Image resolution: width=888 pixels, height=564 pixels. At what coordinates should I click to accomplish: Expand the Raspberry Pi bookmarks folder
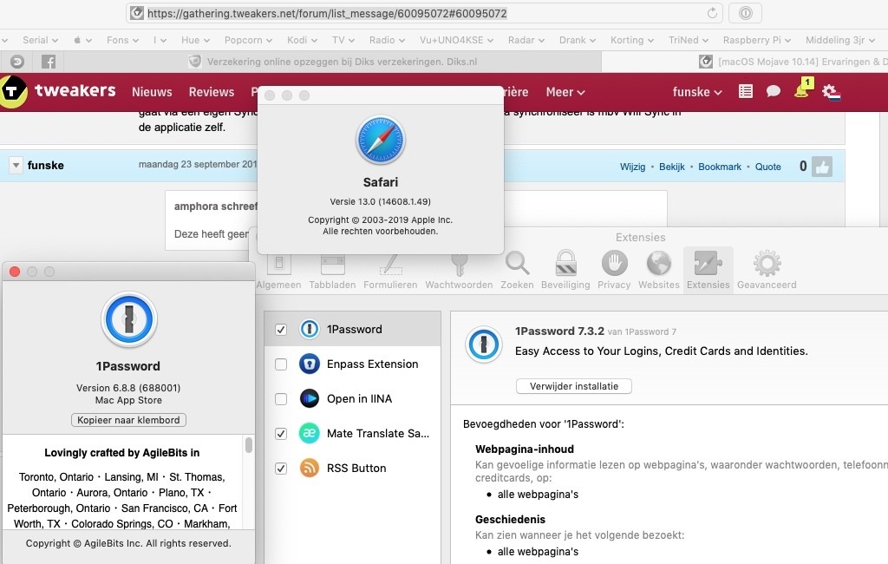[x=756, y=40]
